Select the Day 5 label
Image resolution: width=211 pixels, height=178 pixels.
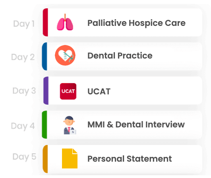(x=24, y=157)
